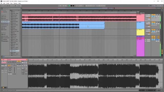The width and height of the screenshot is (164, 92).
Task: Expand the Auto Filter device folder
Action: tap(11, 15)
